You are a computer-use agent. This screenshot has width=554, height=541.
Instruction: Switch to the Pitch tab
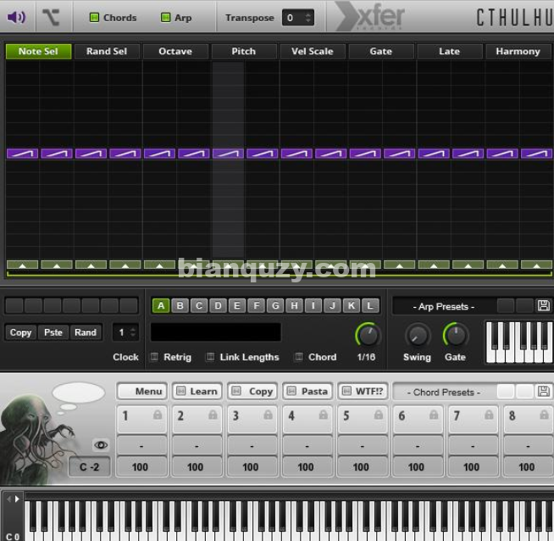[x=243, y=51]
